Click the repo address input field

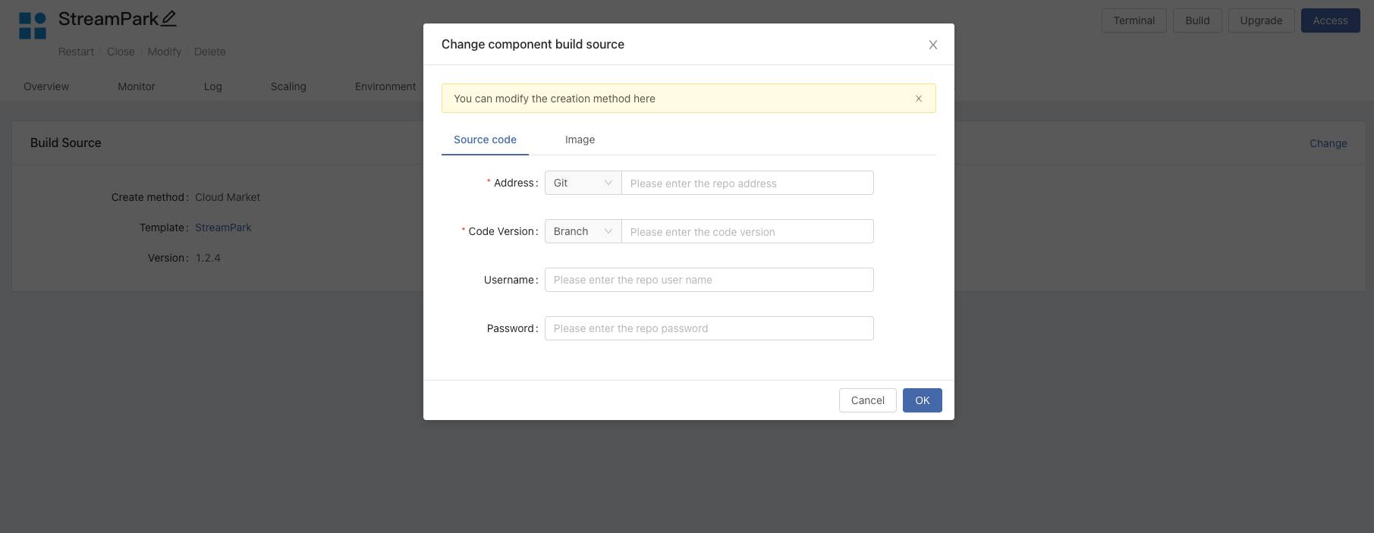747,183
